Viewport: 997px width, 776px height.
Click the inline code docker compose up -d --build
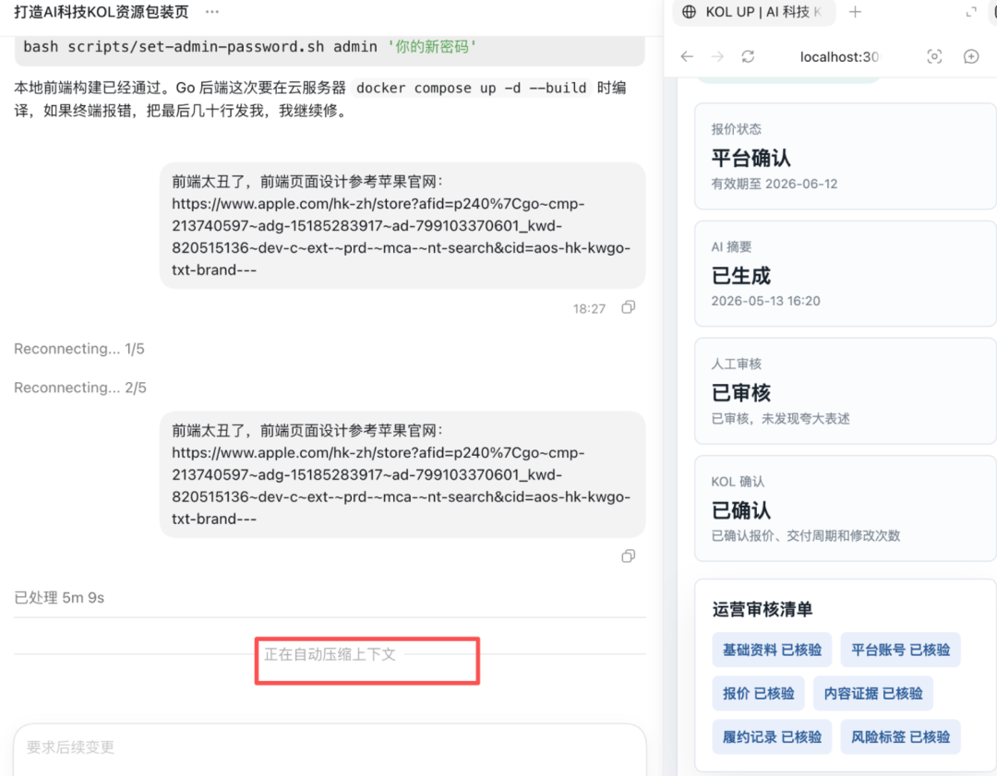[x=471, y=88]
